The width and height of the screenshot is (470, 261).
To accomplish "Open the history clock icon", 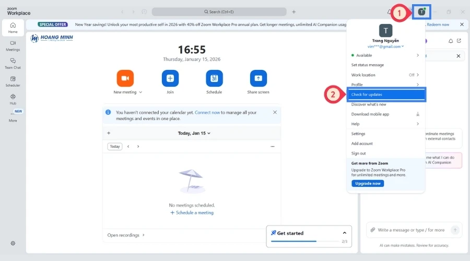I will tap(144, 11).
